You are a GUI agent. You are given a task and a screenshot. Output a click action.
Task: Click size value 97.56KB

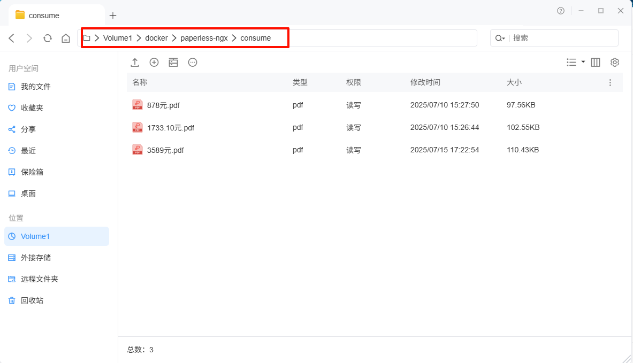pyautogui.click(x=521, y=105)
